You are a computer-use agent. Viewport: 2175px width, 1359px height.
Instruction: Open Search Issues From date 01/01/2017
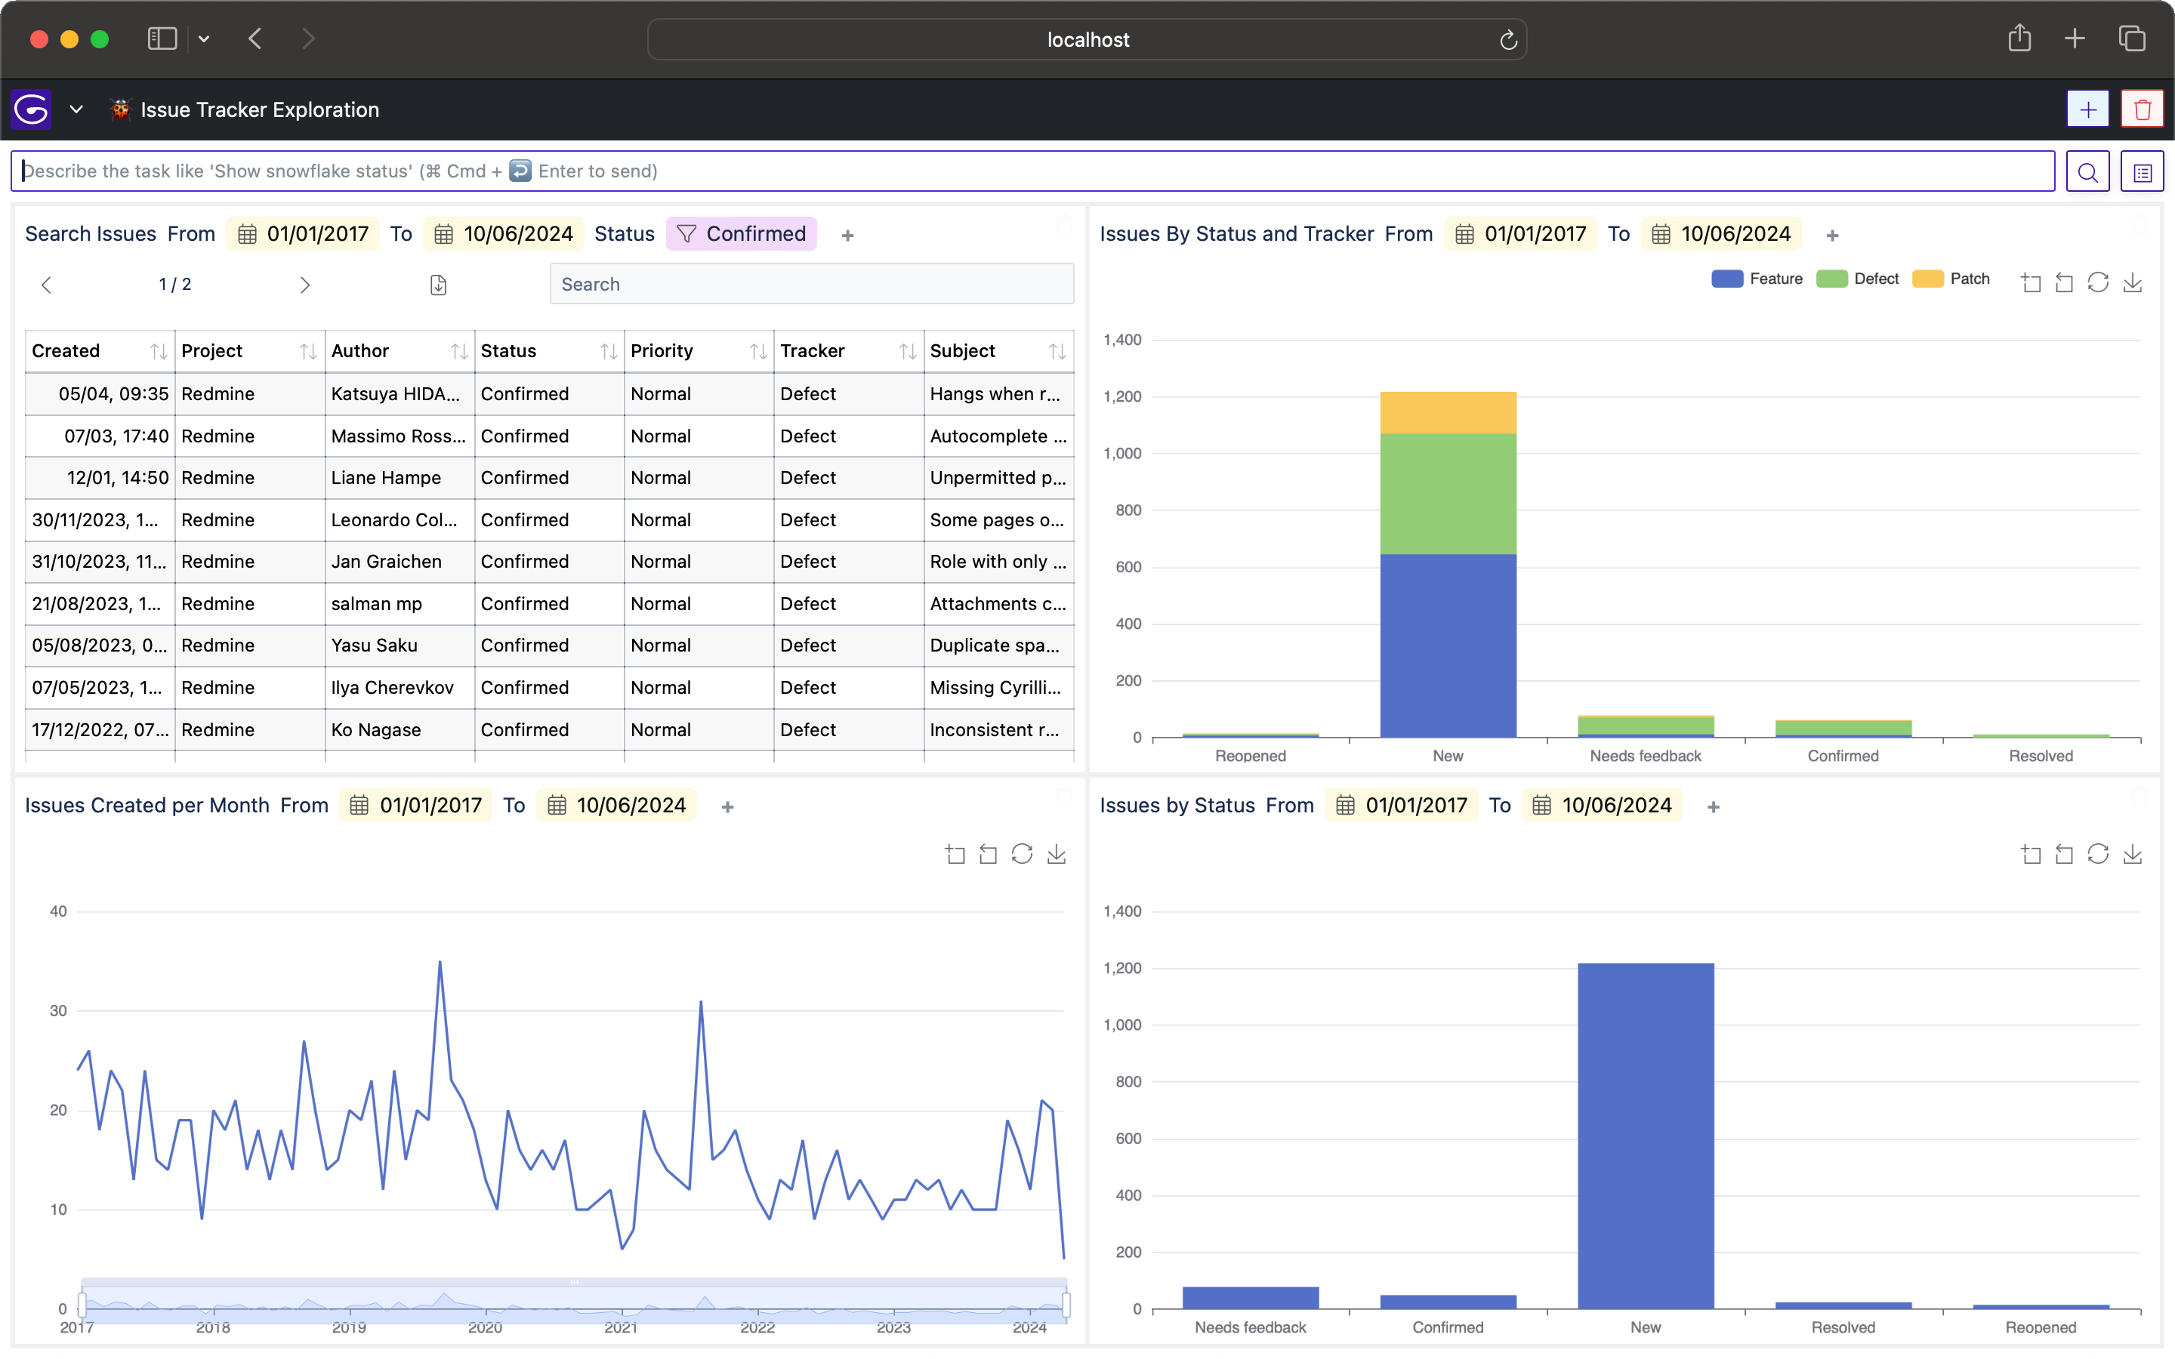click(303, 234)
